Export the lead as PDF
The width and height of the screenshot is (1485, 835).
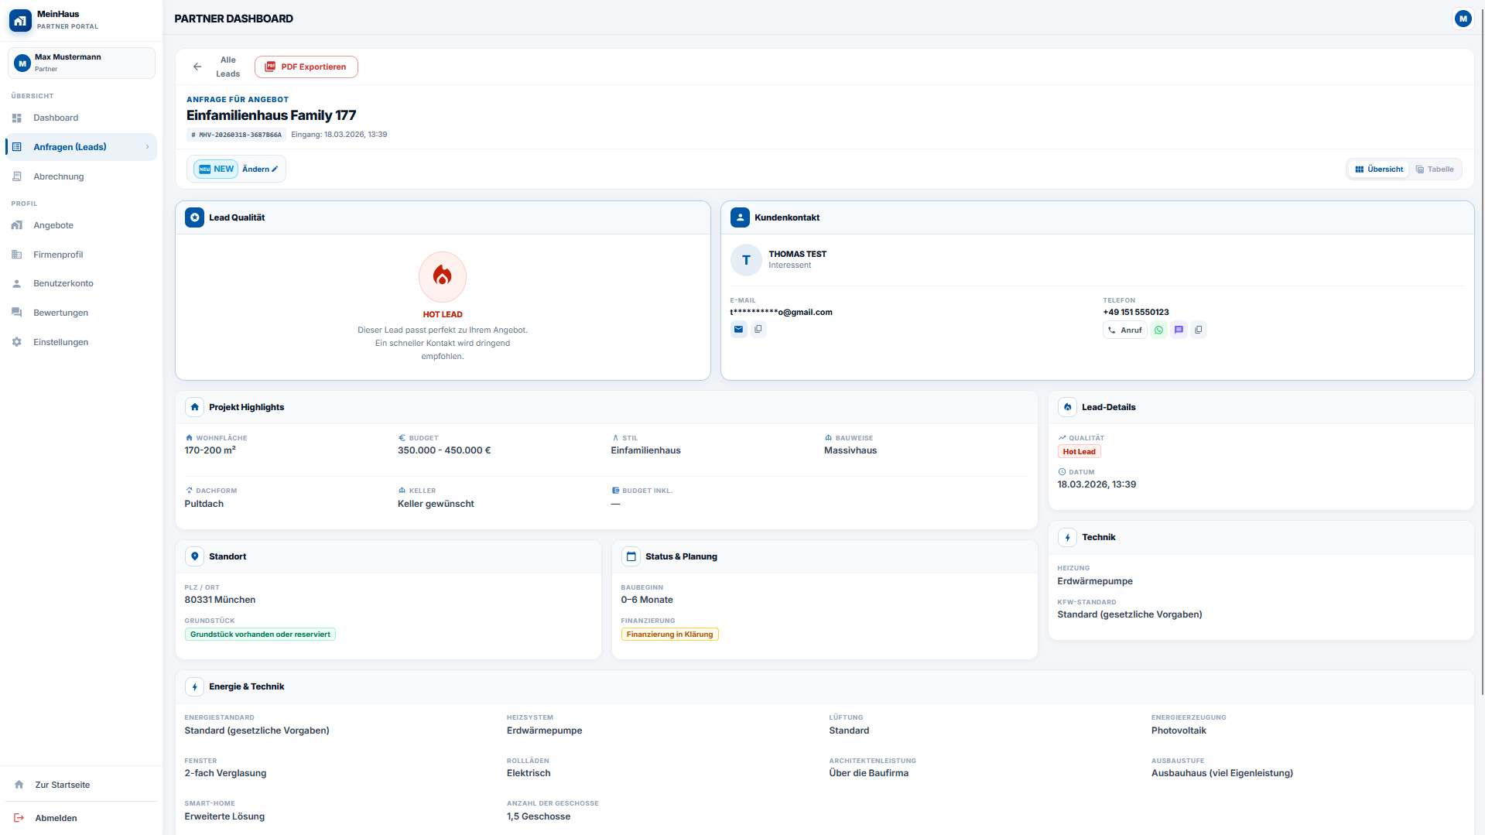(306, 67)
